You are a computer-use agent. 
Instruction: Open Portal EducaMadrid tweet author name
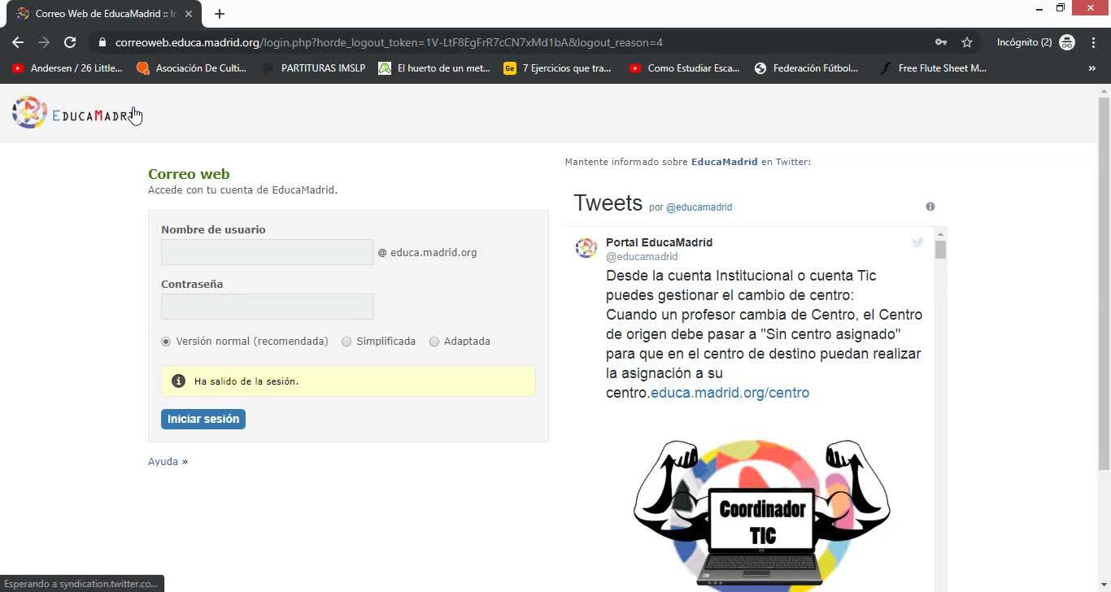tap(659, 242)
